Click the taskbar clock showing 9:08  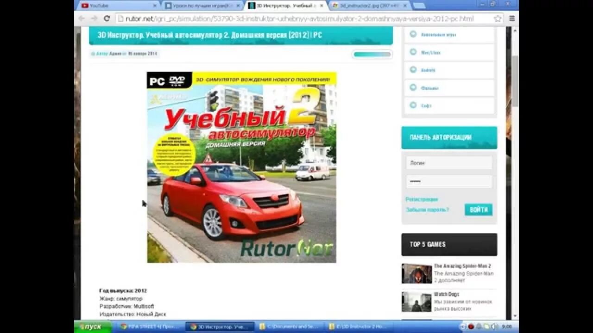coord(507,327)
